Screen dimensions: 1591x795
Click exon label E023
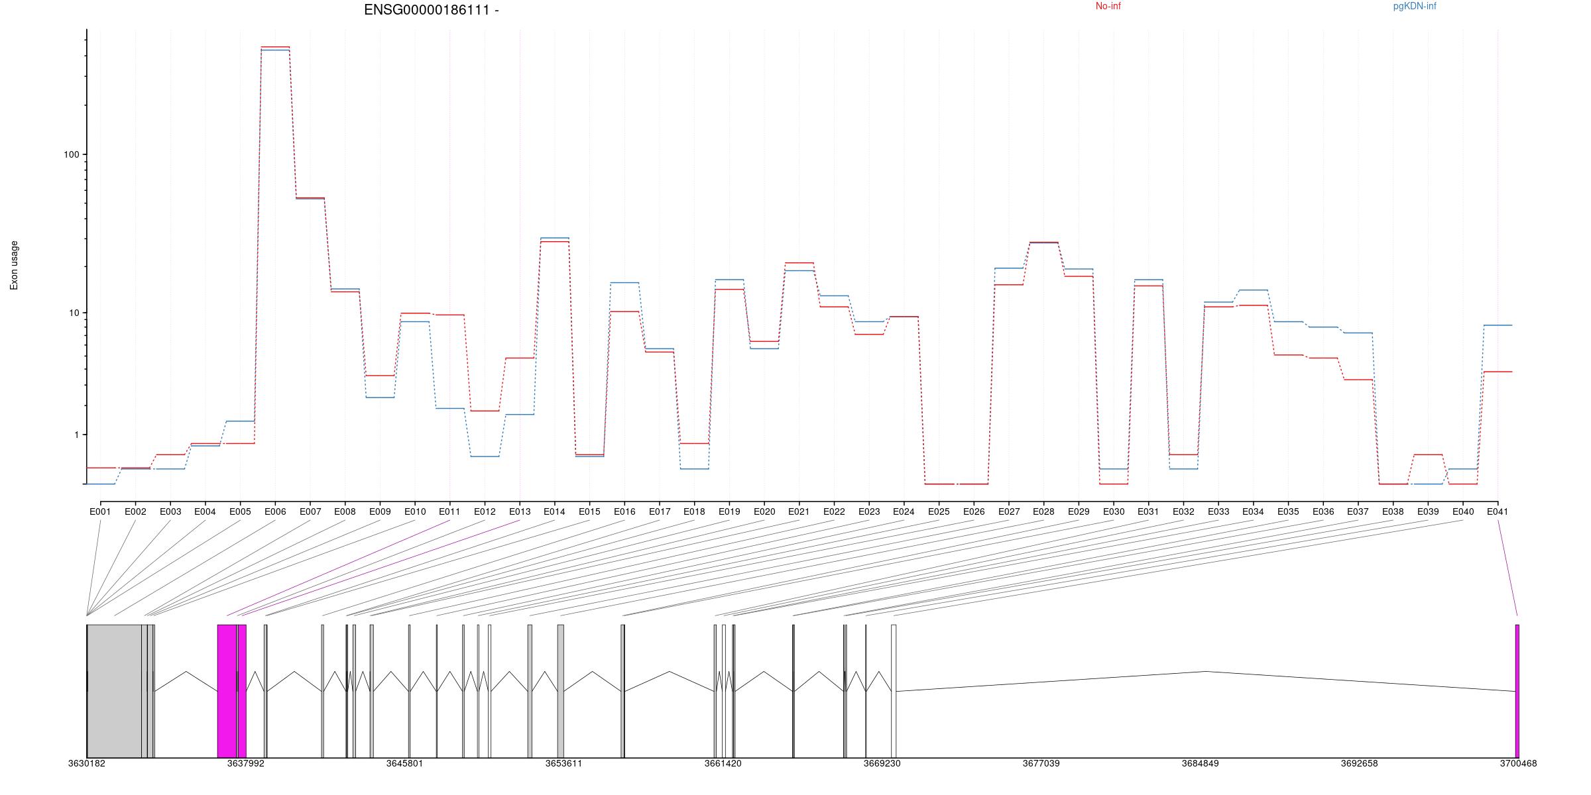(x=869, y=511)
